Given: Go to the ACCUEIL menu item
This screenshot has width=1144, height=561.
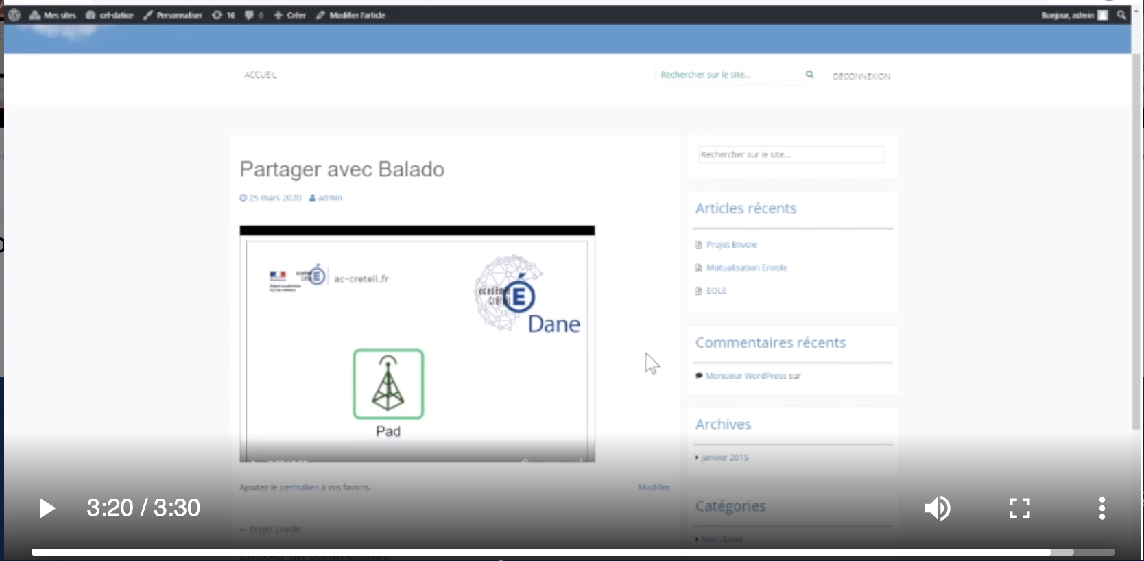Looking at the screenshot, I should coord(261,75).
